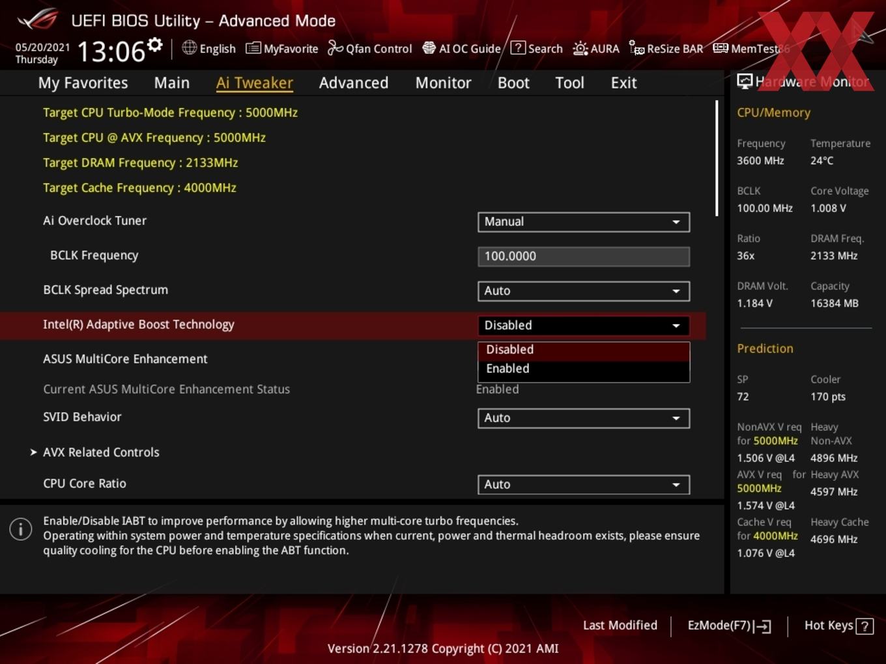
Task: Go to the Advanced tab
Action: pyautogui.click(x=354, y=83)
